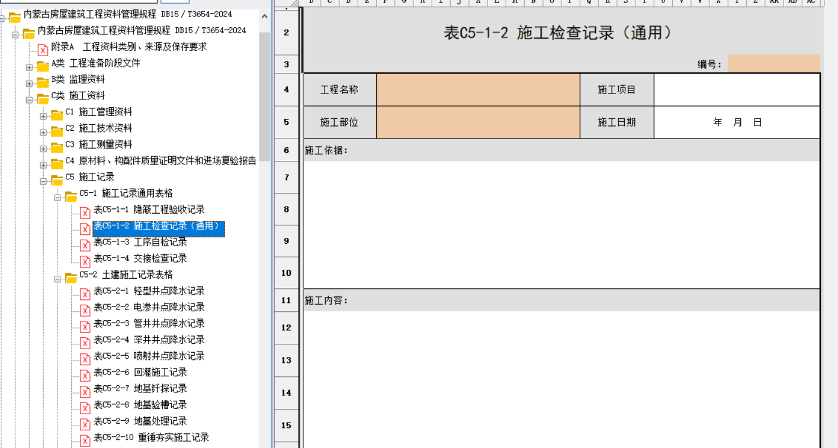Expand the C3 施工测量资料 node
Viewport: 838px width, 448px height.
pos(43,149)
